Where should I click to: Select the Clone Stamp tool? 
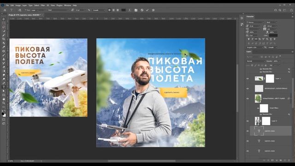4,59
